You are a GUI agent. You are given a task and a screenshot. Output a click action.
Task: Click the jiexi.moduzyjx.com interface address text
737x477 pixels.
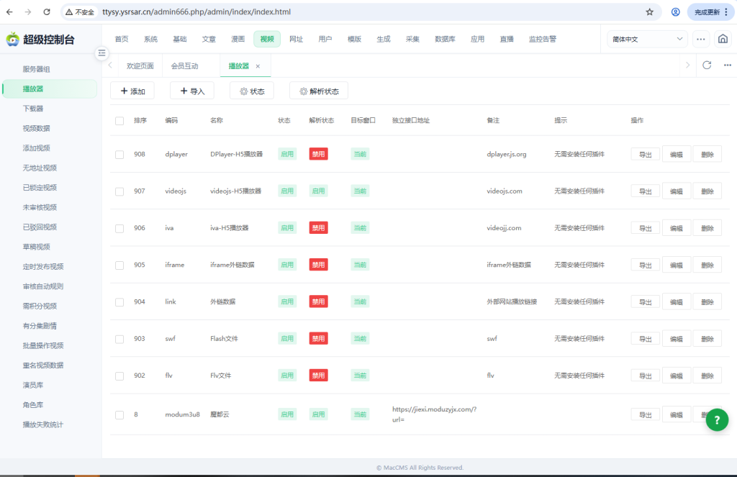pos(434,414)
